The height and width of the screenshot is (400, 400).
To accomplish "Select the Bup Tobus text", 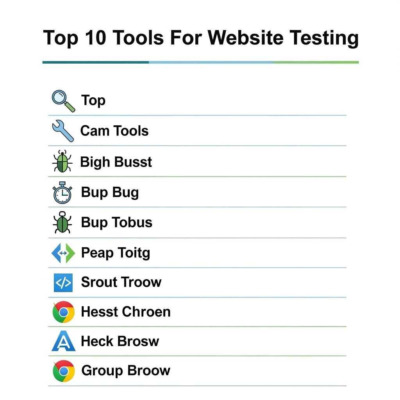I will (x=116, y=223).
